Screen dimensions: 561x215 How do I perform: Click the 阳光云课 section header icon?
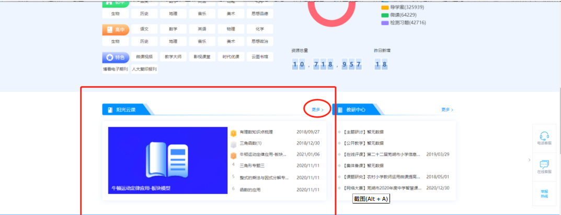pos(110,110)
